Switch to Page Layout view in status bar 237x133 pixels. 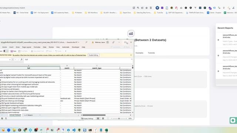[103, 119]
